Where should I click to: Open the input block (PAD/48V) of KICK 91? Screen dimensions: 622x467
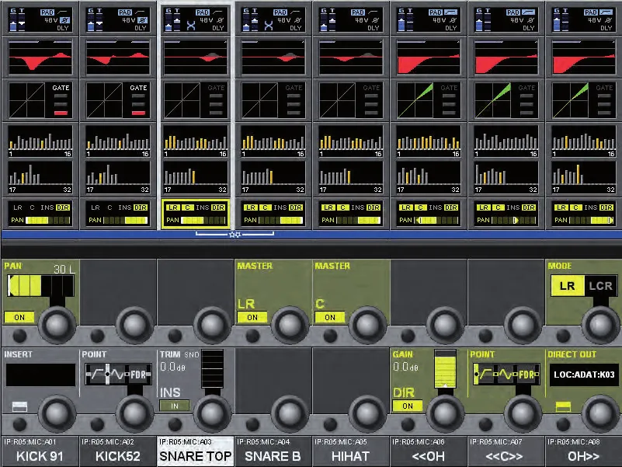[x=40, y=20]
